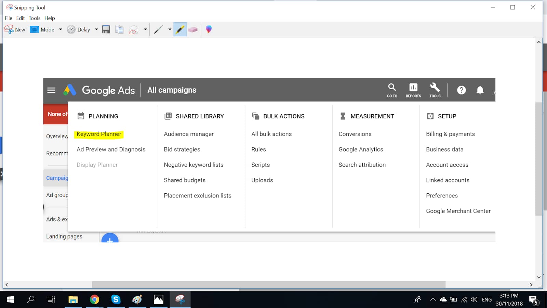This screenshot has height=308, width=547.
Task: Click the Help question mark icon
Action: [x=462, y=90]
